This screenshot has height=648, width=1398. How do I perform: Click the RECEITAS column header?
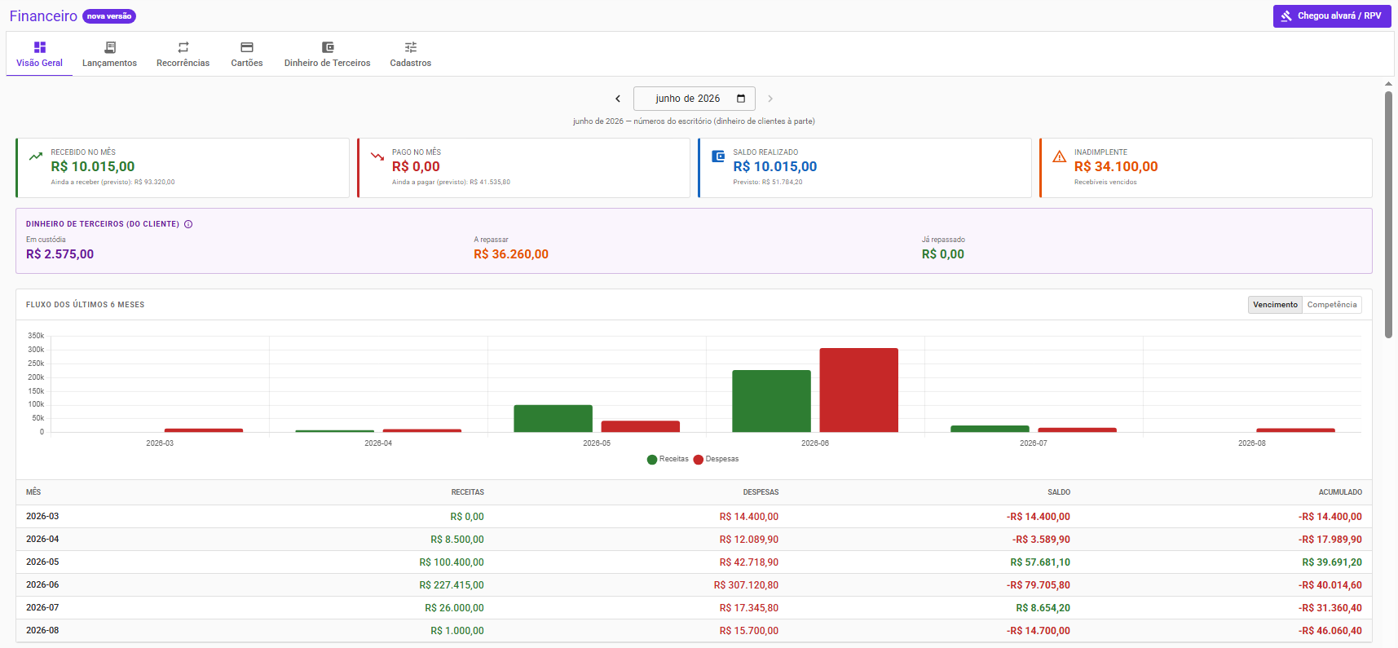pyautogui.click(x=468, y=492)
